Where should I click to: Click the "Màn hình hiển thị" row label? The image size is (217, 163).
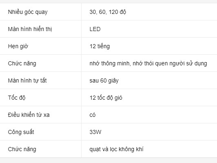[x=30, y=29]
